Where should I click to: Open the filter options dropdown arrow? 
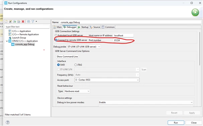36,21
